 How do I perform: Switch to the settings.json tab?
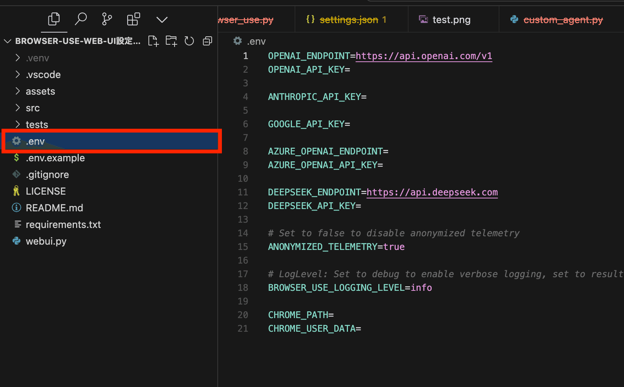point(348,20)
